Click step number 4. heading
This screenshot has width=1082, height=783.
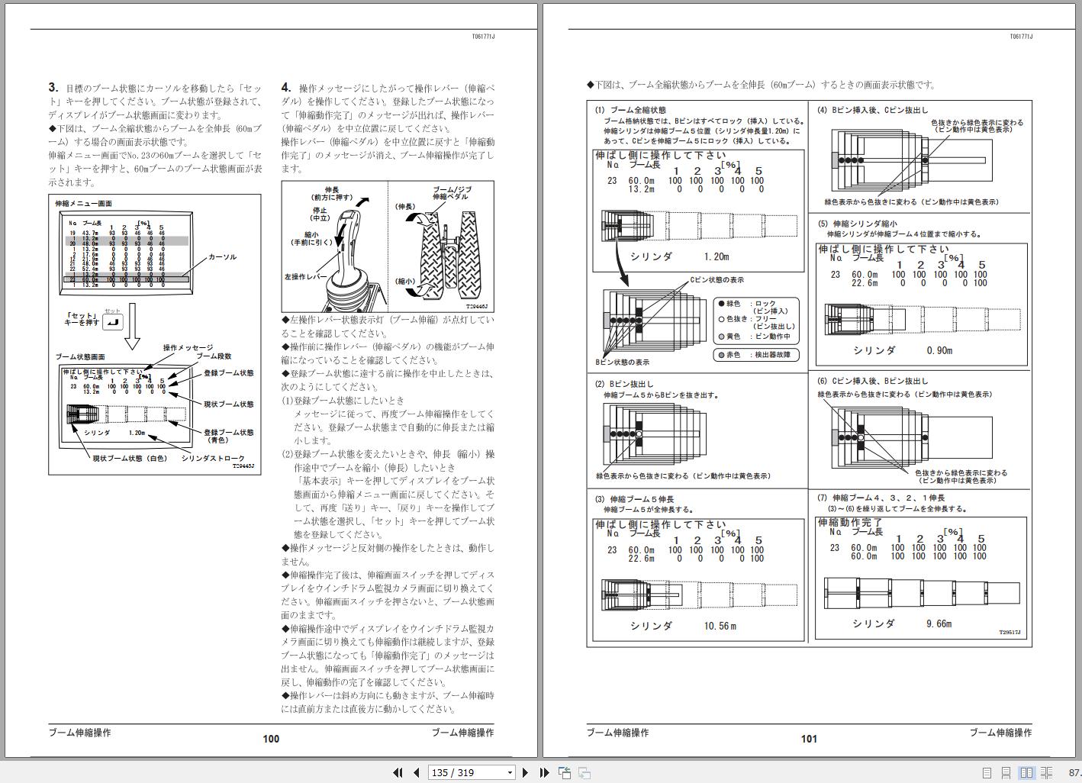[x=286, y=89]
